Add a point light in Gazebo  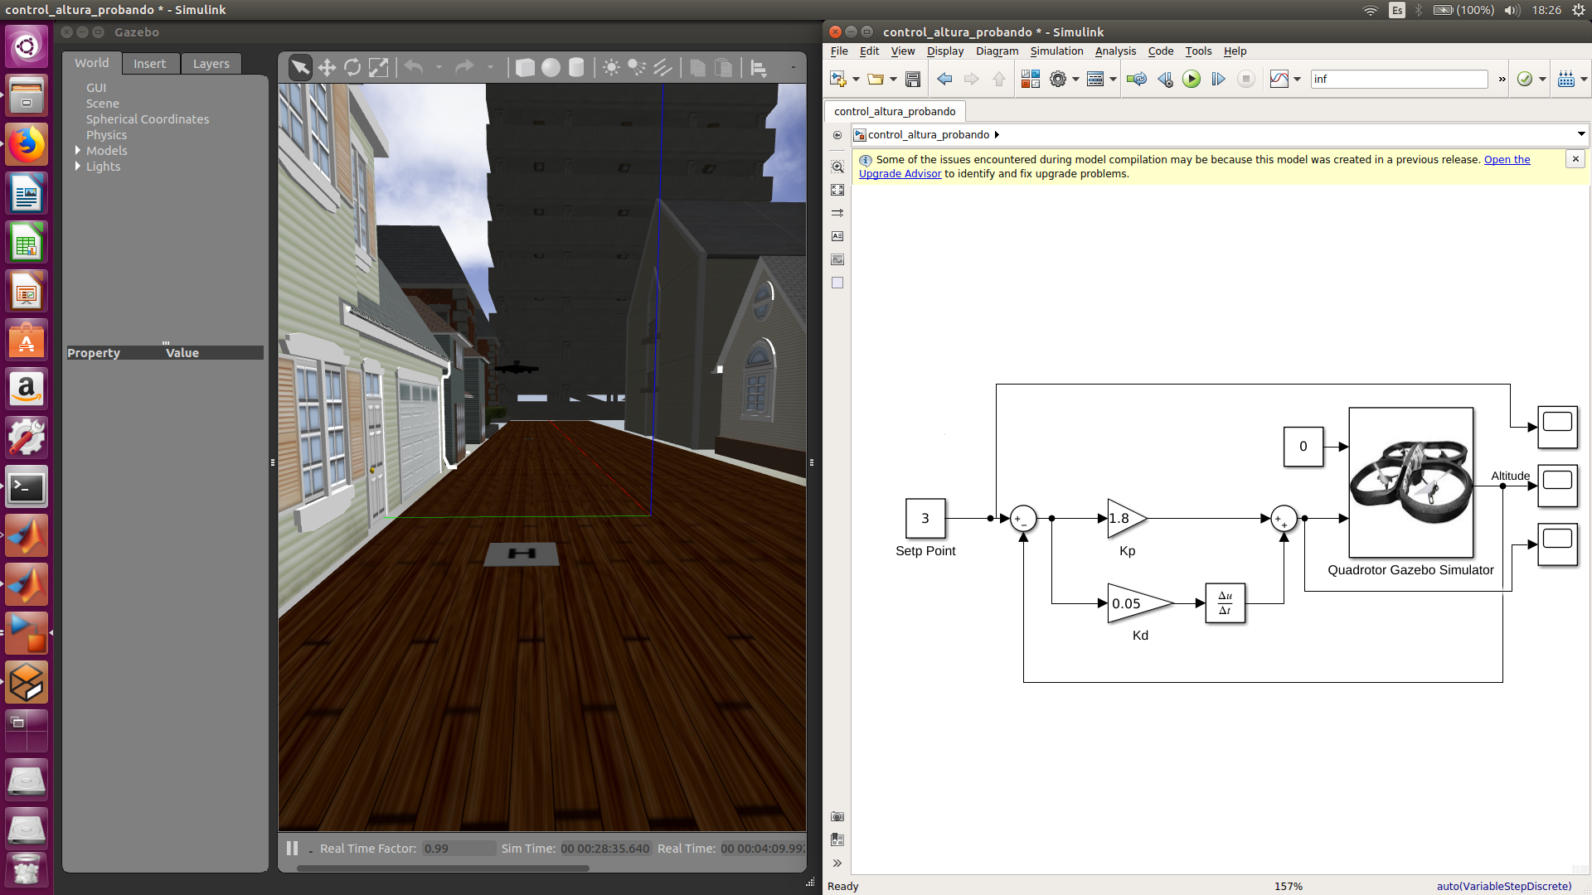[x=611, y=68]
